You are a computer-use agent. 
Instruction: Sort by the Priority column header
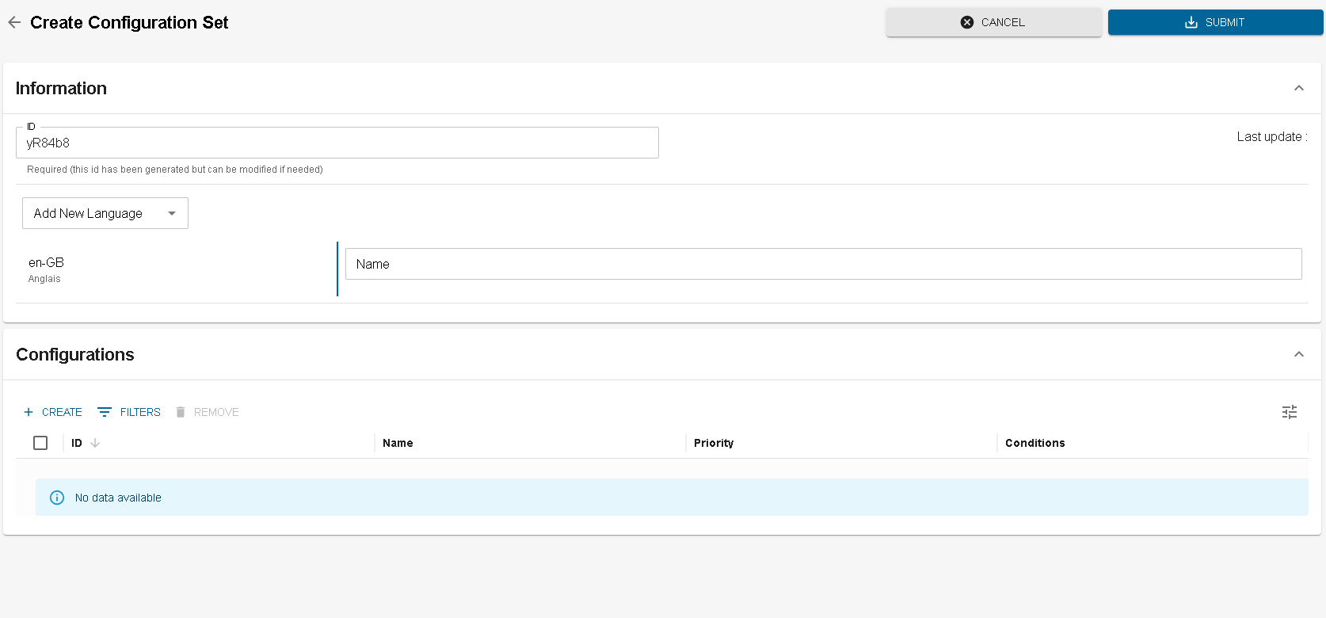click(714, 443)
